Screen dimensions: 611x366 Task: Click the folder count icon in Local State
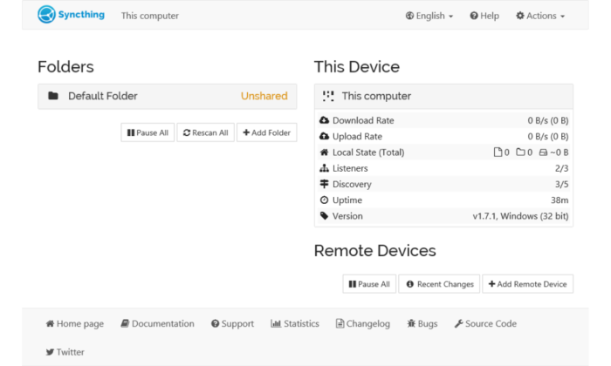click(520, 152)
